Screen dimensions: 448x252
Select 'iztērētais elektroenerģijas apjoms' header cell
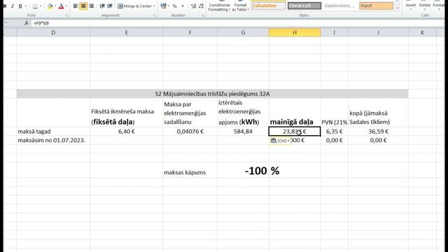click(x=243, y=113)
